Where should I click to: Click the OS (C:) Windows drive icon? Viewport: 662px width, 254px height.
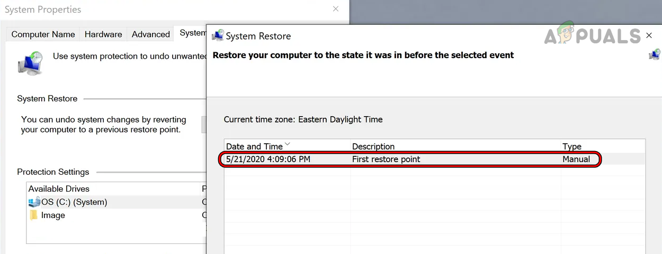pyautogui.click(x=34, y=202)
